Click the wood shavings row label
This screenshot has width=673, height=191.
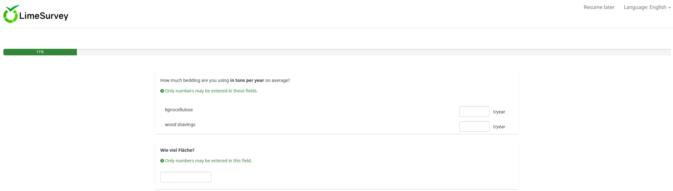[180, 124]
